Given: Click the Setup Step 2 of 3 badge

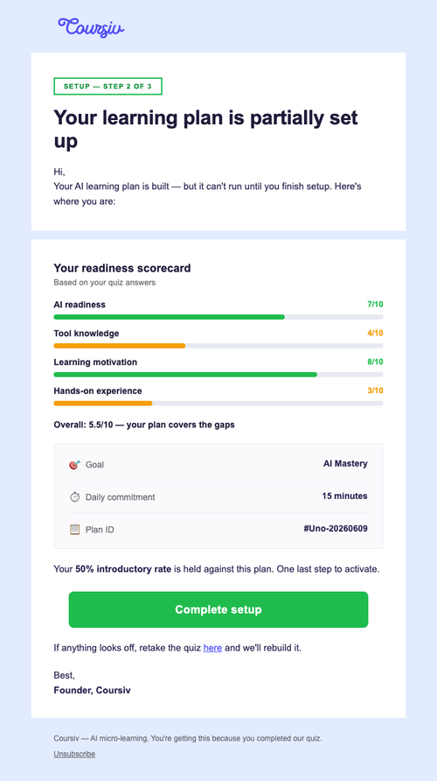Looking at the screenshot, I should pos(108,86).
